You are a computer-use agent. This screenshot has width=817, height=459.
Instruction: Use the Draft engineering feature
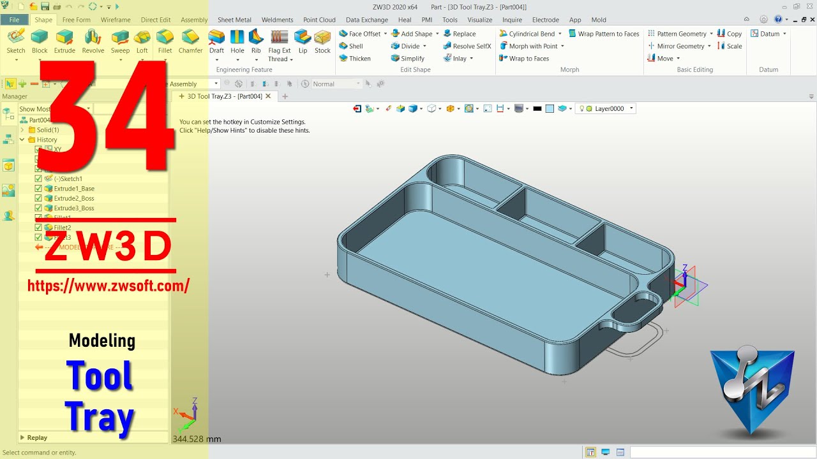216,41
